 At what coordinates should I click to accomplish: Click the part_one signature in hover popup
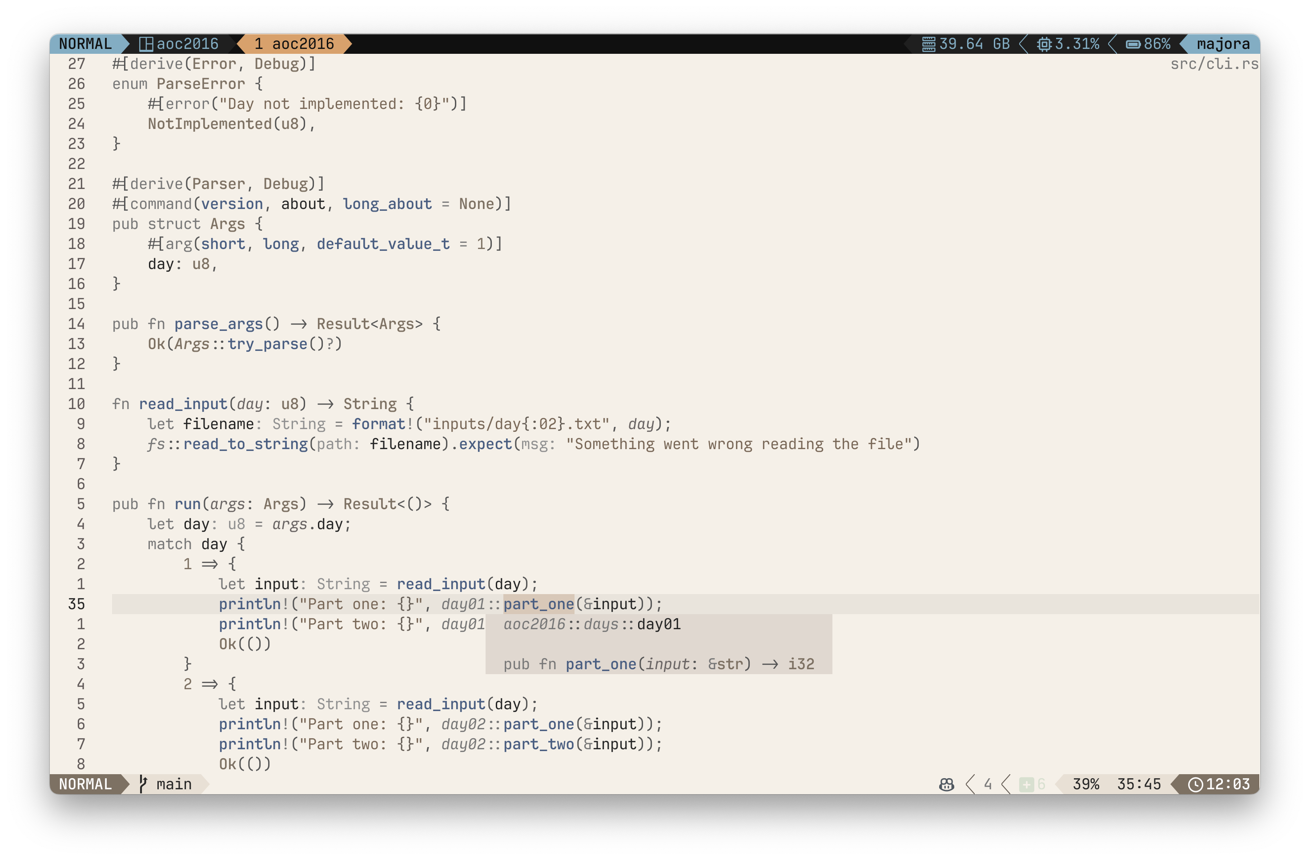click(x=658, y=664)
